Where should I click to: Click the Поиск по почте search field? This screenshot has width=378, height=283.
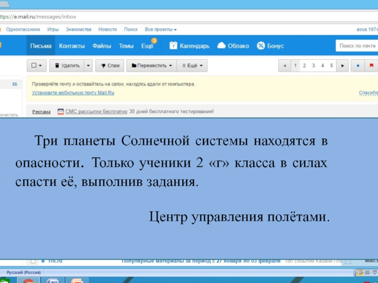click(x=358, y=46)
